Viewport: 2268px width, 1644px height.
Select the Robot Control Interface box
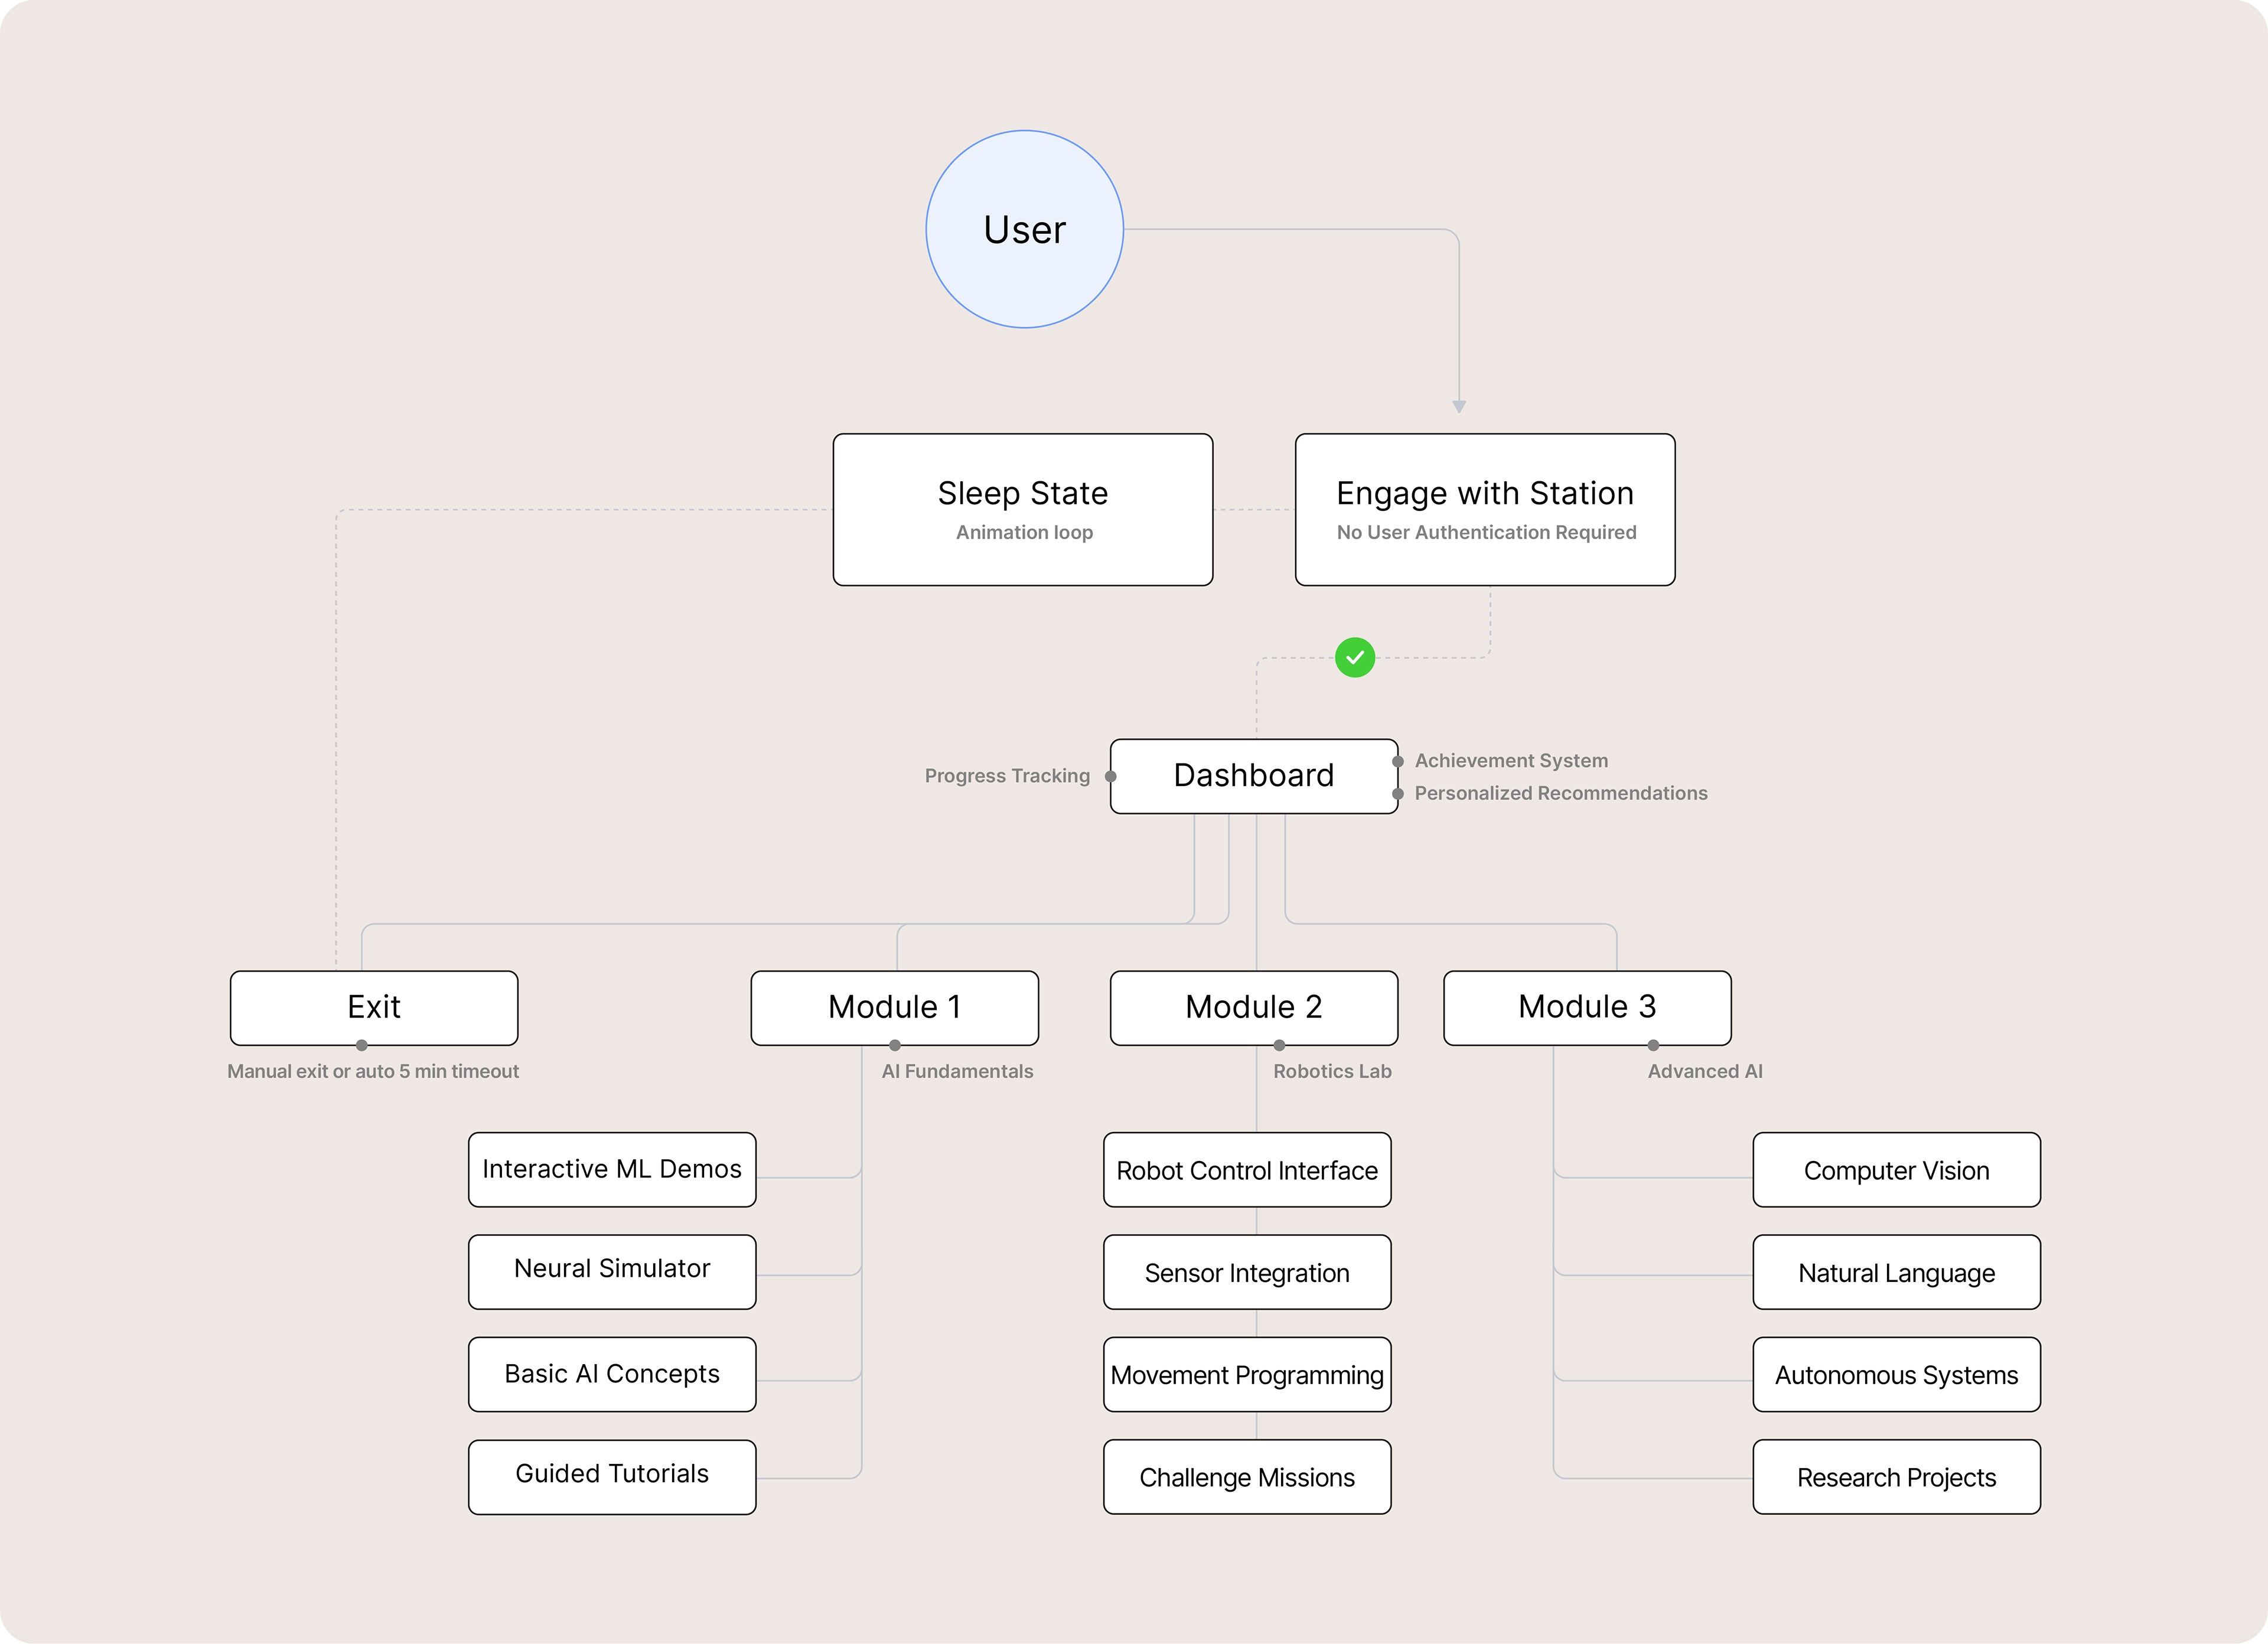1247,1170
